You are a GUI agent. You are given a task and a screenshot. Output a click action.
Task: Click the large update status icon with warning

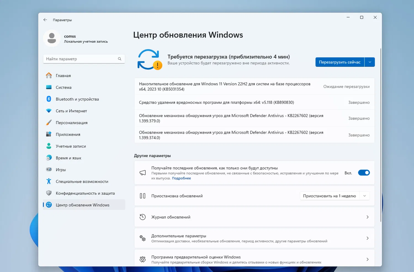pos(150,60)
